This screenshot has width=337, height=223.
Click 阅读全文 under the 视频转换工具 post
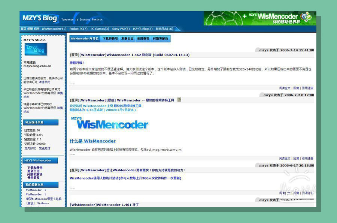[285, 158]
